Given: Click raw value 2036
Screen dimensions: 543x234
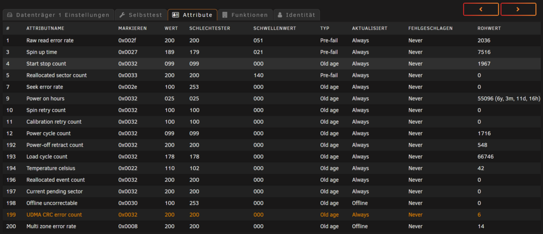Looking at the screenshot, I should coord(484,41).
